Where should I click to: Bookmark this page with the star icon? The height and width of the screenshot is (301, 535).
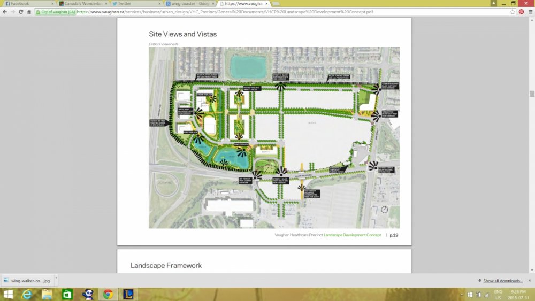[513, 11]
